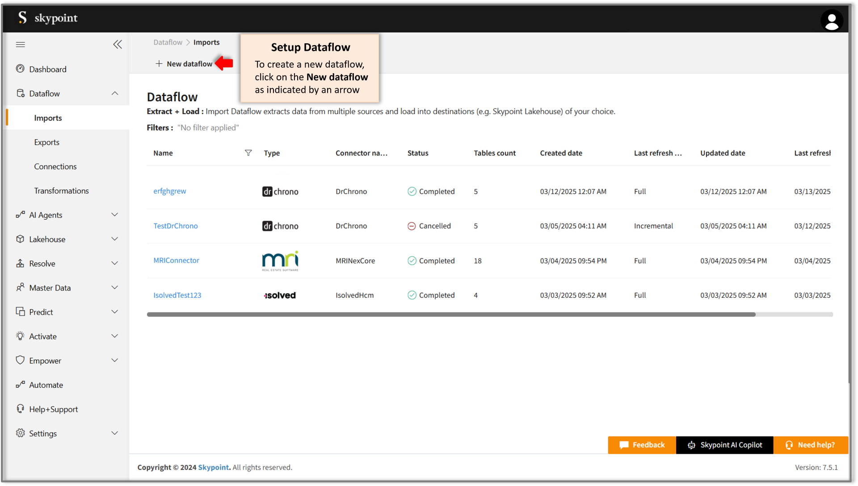Switch to the Exports section
Screen dimensions: 858x486
point(46,142)
